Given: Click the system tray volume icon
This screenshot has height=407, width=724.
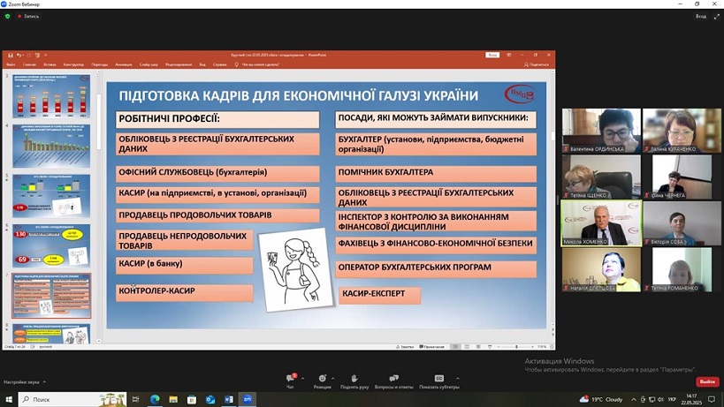Looking at the screenshot, I should click(x=660, y=399).
